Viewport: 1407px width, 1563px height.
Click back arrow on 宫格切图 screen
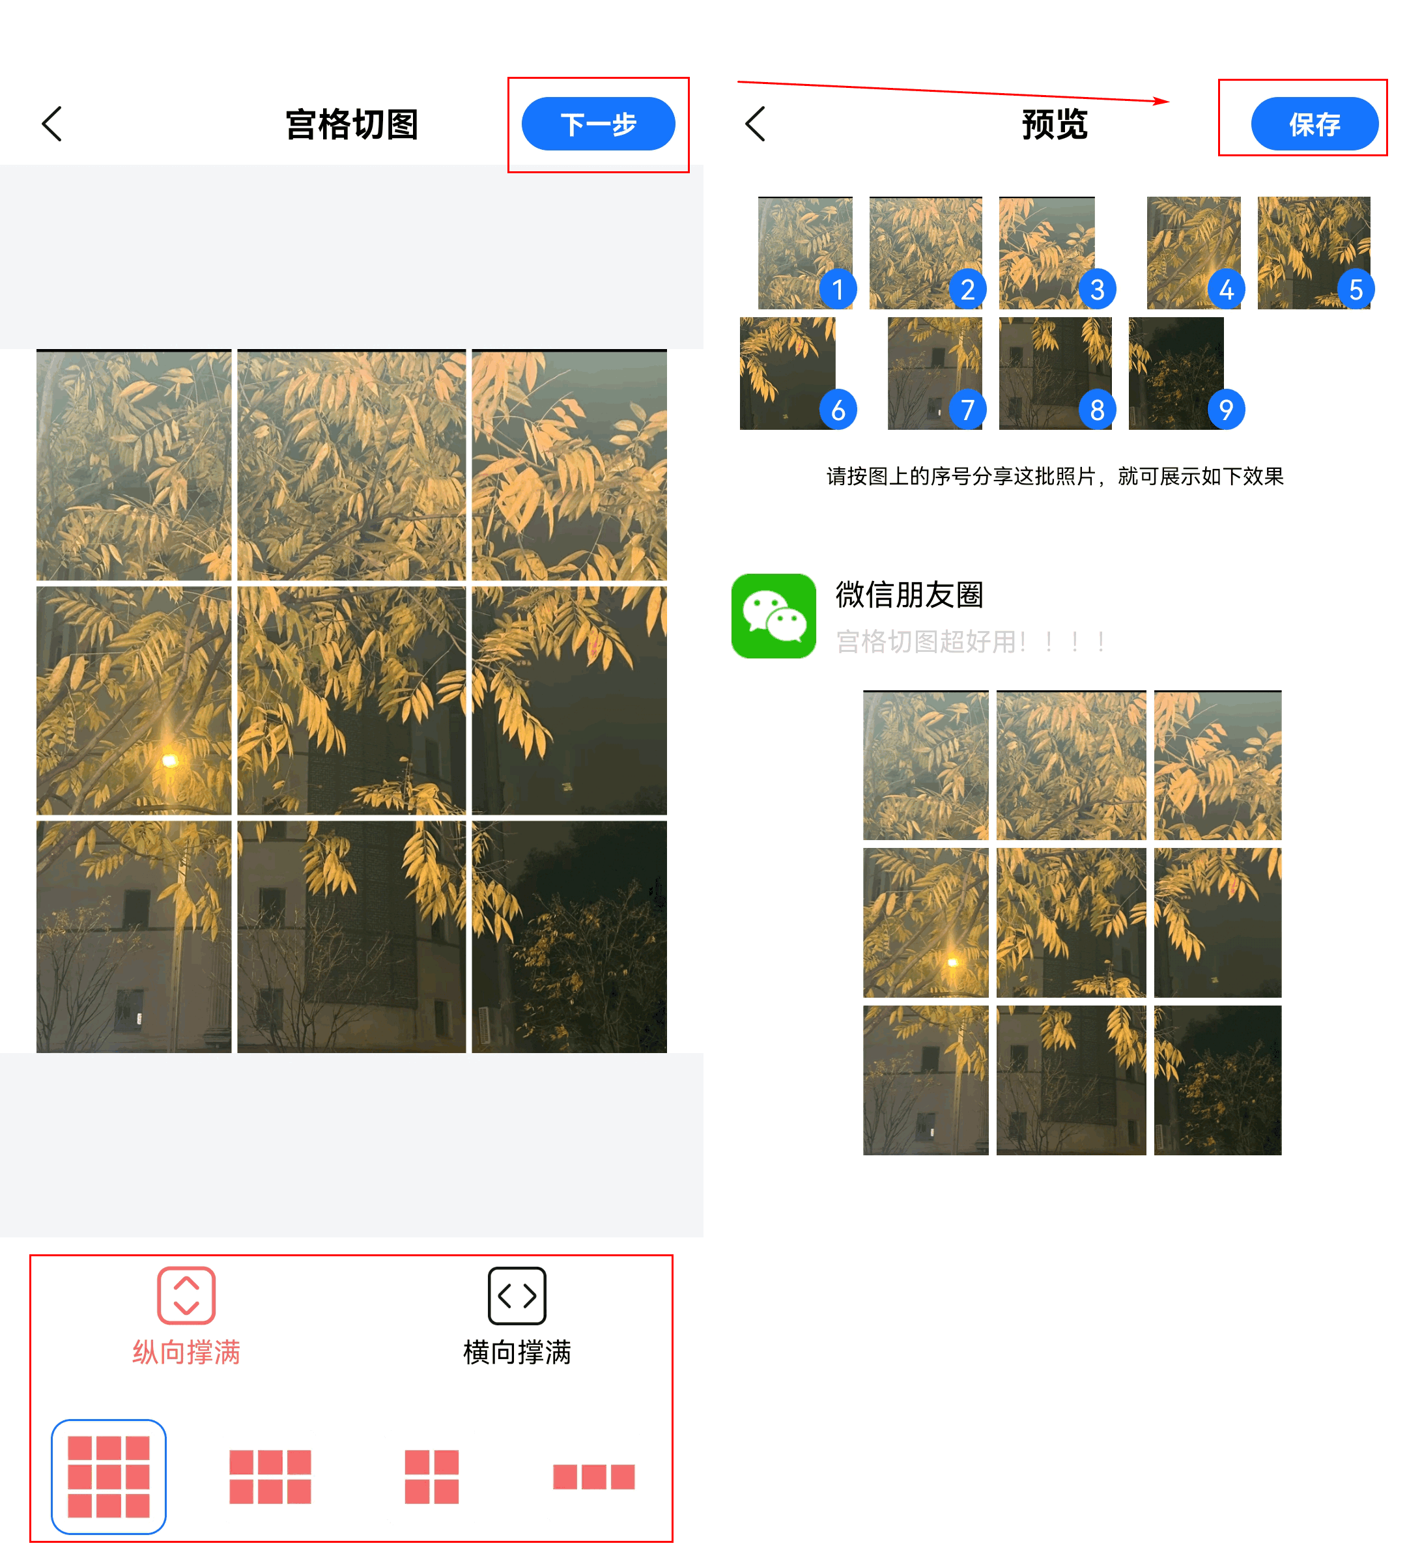coord(51,124)
